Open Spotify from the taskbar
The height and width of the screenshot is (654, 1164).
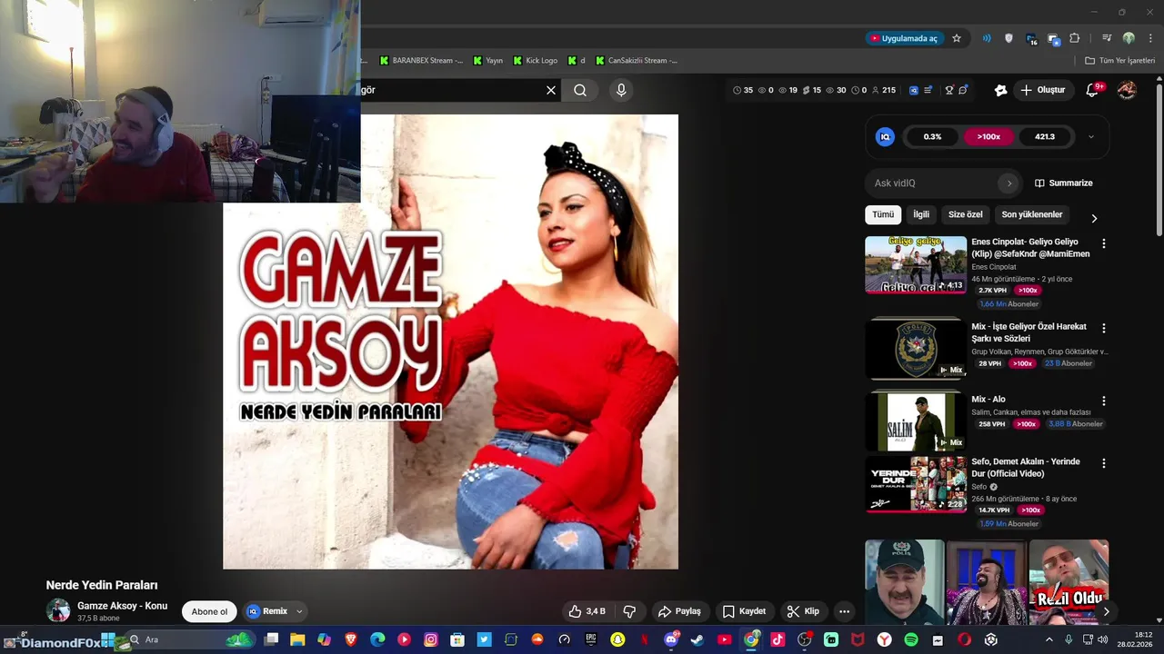(x=910, y=639)
